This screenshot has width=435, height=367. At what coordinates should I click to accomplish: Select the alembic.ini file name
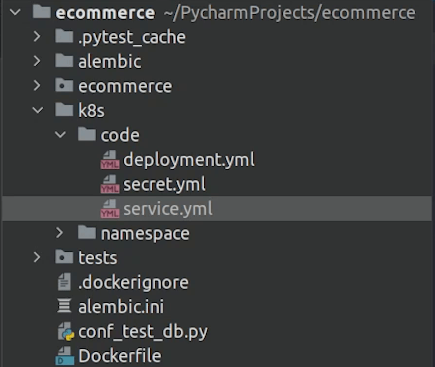click(x=121, y=307)
